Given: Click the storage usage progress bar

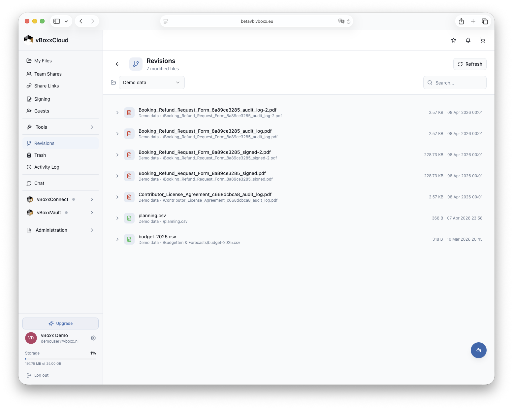Looking at the screenshot, I should click(60, 358).
